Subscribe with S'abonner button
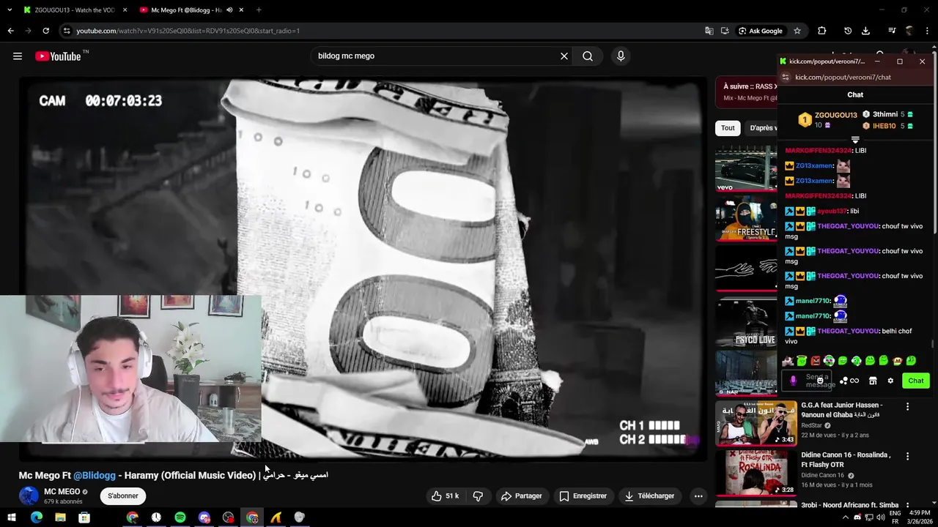Screen dimensions: 938x527 (x=123, y=496)
